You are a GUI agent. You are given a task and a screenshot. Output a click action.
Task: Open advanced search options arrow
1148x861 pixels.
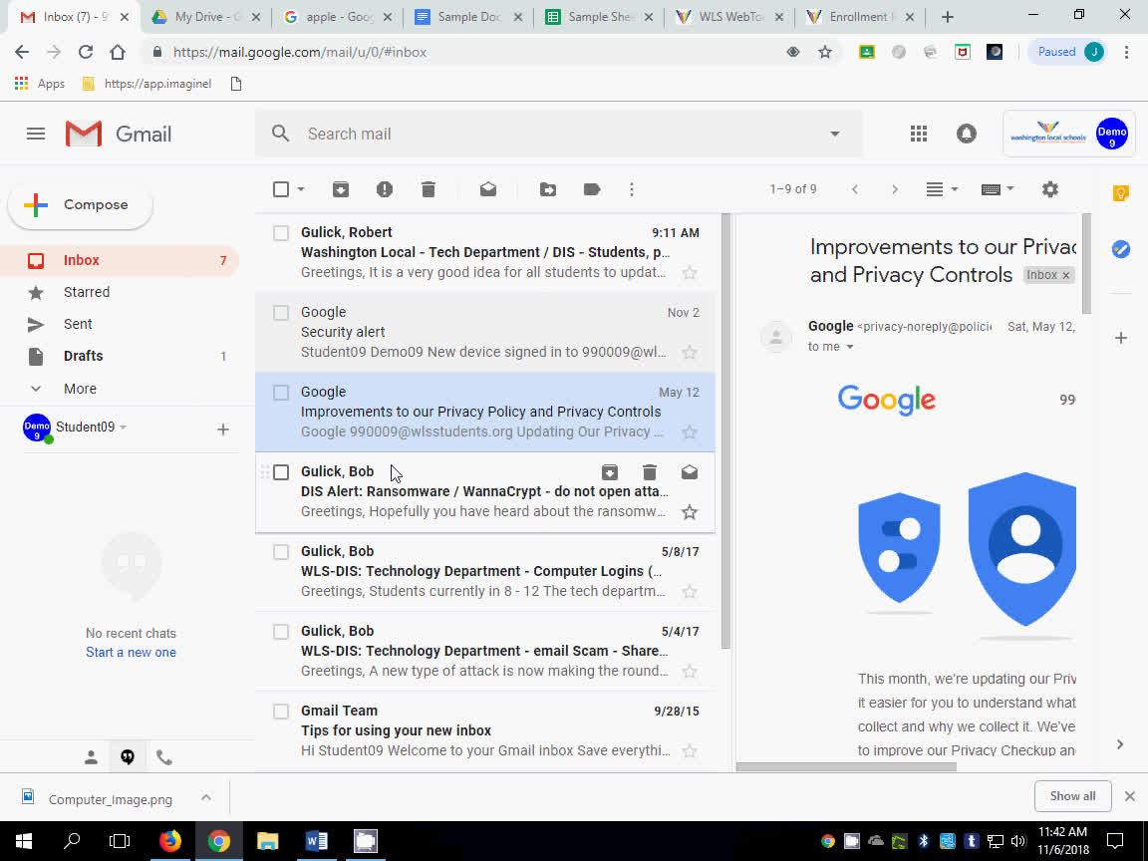[834, 133]
